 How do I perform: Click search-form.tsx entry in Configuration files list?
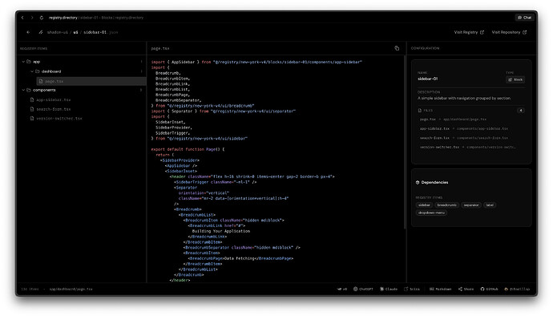(x=464, y=138)
